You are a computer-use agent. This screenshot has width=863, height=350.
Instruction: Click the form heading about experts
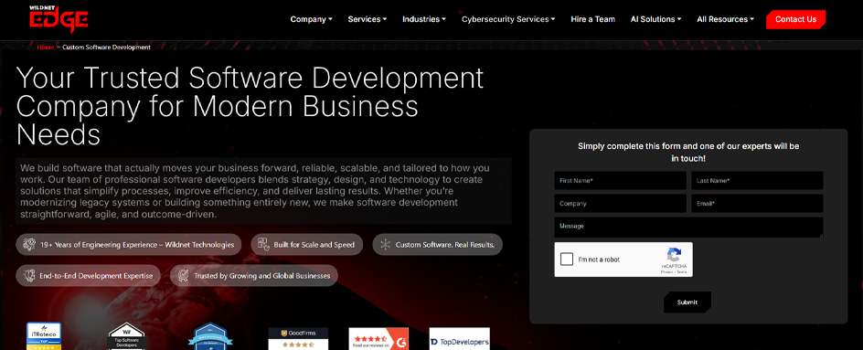point(688,152)
